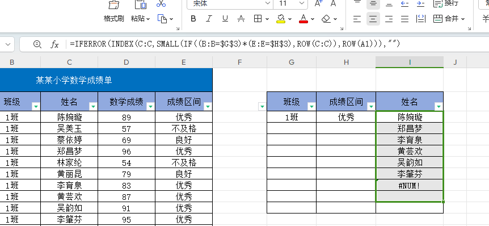
Task: Align cell content to bottom
Action: click(389, 3)
